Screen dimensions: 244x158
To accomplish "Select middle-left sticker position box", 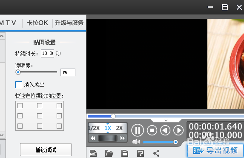I will pos(20,116).
